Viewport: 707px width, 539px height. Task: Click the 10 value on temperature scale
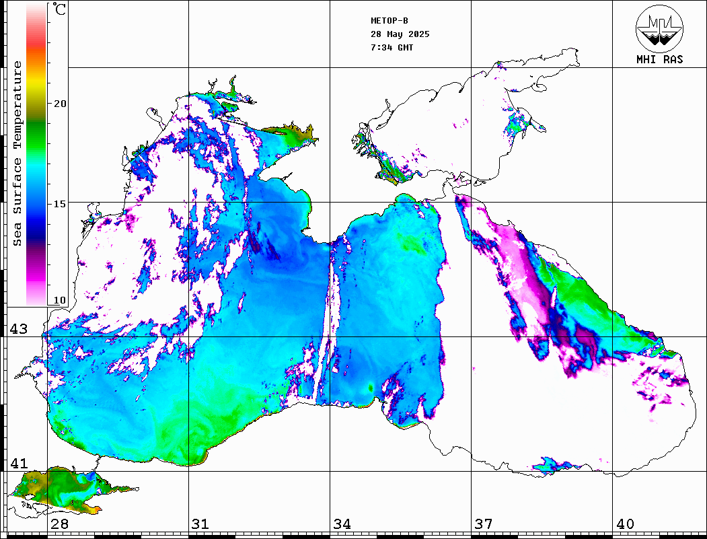[59, 300]
